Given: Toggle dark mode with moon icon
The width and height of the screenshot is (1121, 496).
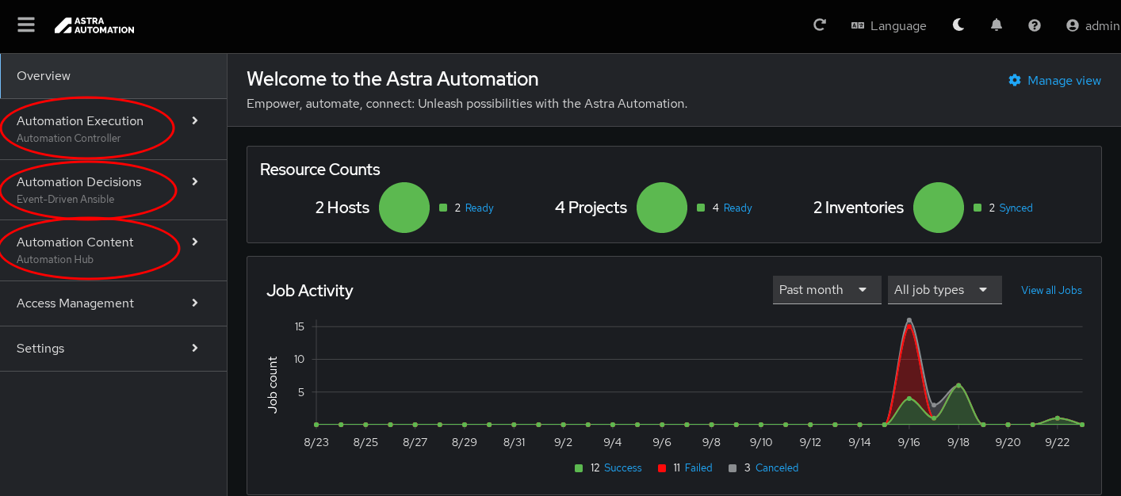Looking at the screenshot, I should coord(958,25).
